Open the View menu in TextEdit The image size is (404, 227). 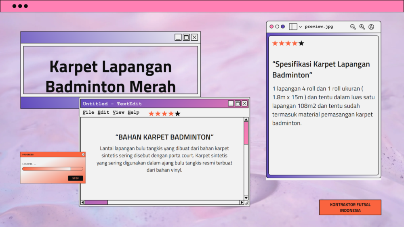118,112
